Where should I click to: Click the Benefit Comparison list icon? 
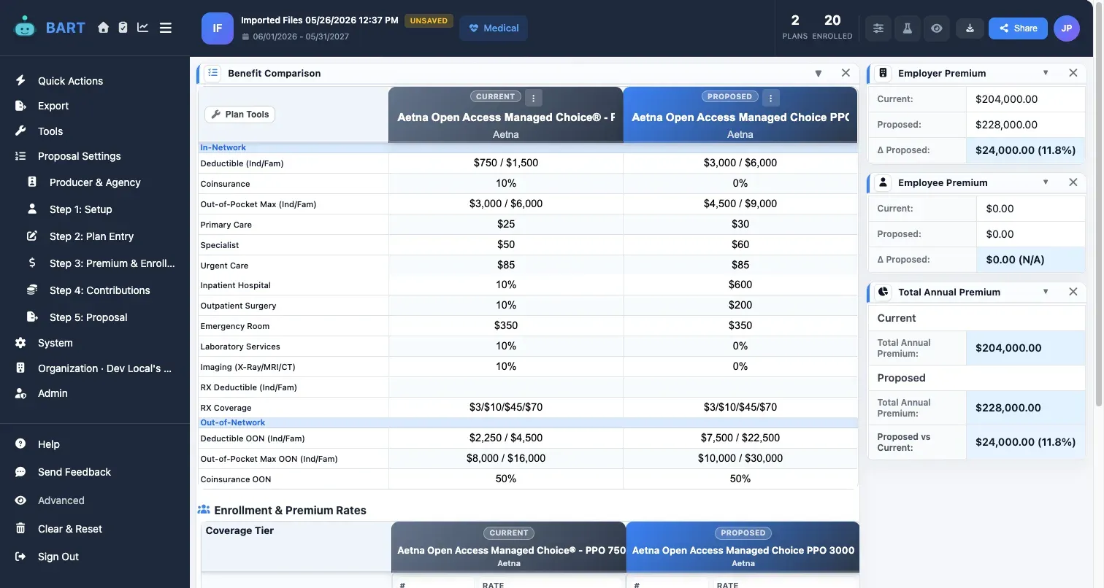[212, 73]
